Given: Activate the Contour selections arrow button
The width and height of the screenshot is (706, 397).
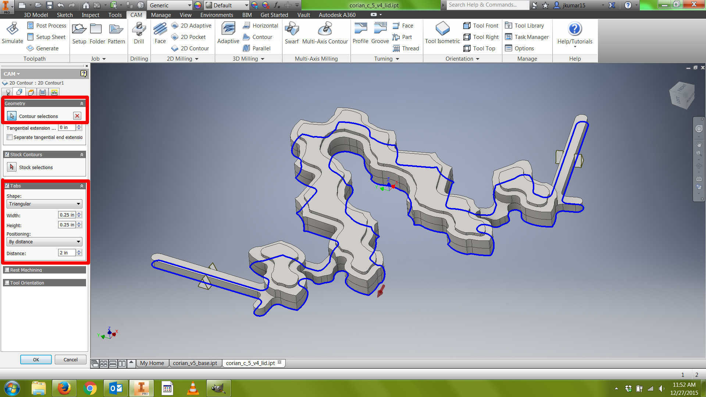Looking at the screenshot, I should click(12, 116).
